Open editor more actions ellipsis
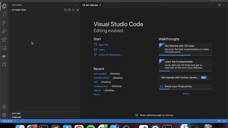 coord(224,5)
